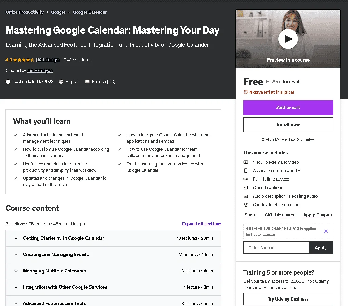Expand Managing Multiple Calendars section
Screen dimensions: 348x306
pos(113,271)
